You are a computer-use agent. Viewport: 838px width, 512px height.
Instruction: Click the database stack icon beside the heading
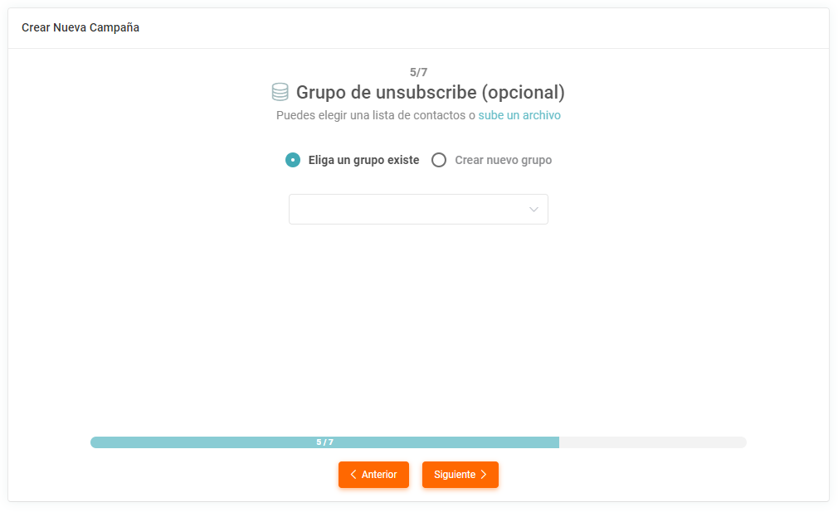click(280, 92)
